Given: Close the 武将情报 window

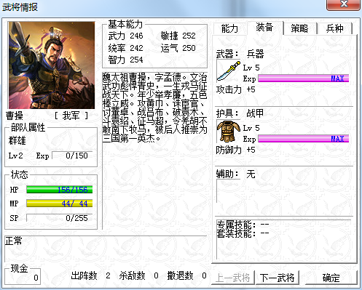Looking at the screenshot, I should click(x=343, y=4).
